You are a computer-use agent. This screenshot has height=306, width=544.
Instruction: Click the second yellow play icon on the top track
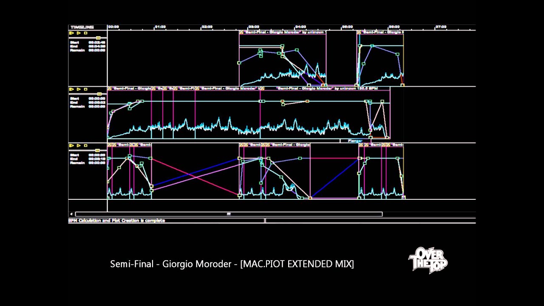(x=79, y=33)
